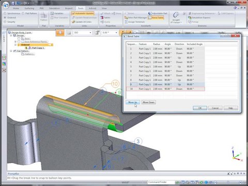This screenshot has height=186, width=248.
Task: Cancel the Bend Table dialog
Action: pyautogui.click(x=215, y=108)
